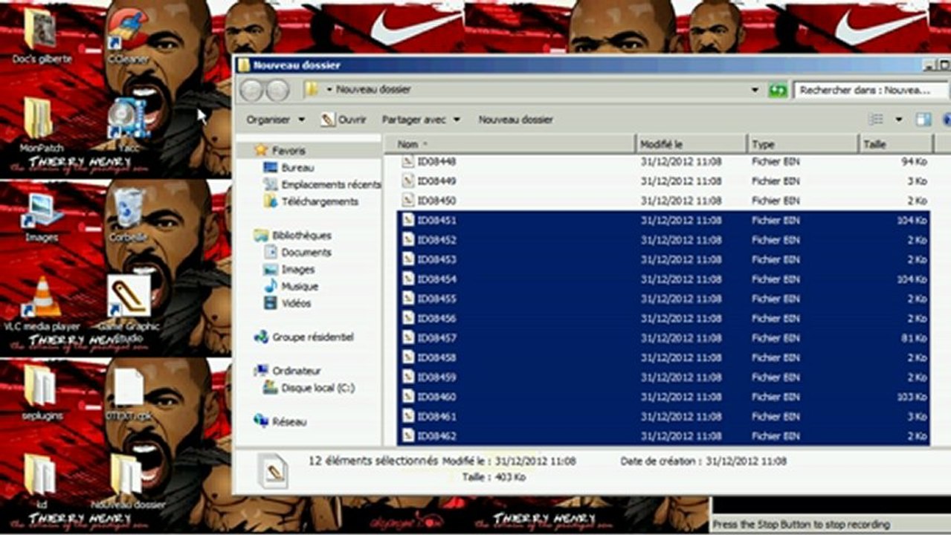This screenshot has height=535, width=951.
Task: Refresh the folder view
Action: (x=778, y=90)
